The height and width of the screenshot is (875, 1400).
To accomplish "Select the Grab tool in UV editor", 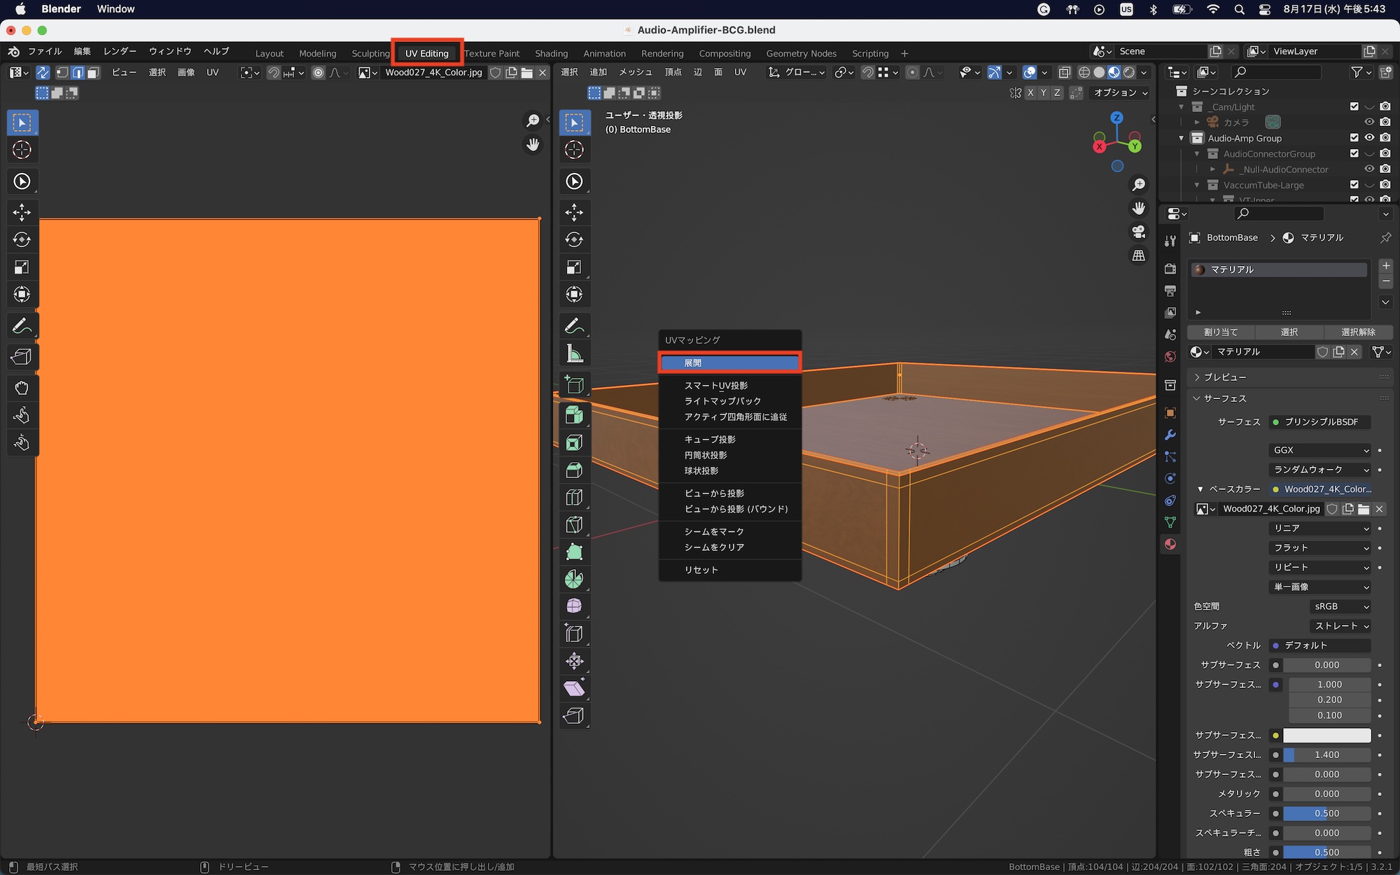I will point(22,388).
